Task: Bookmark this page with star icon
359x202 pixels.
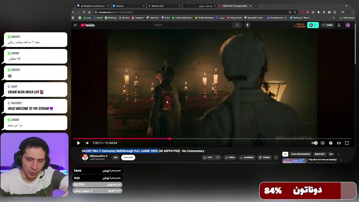Action: pos(295,12)
